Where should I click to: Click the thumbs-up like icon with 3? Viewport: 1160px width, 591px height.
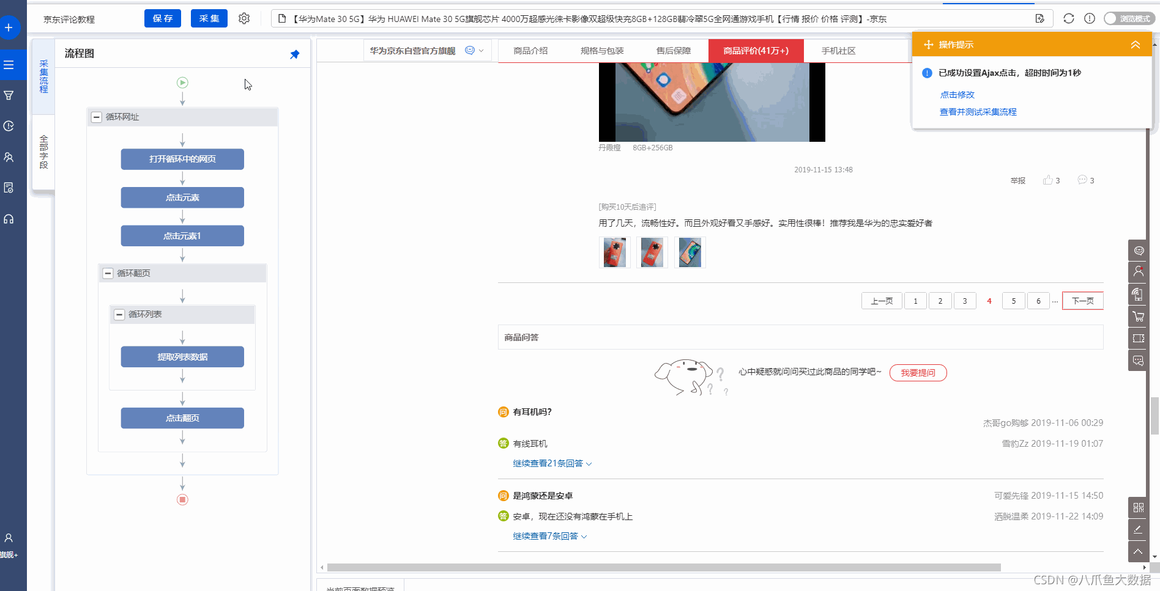click(x=1048, y=180)
